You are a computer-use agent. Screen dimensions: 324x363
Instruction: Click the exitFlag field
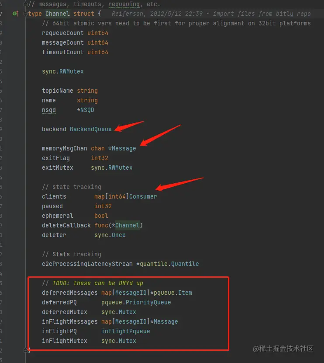[x=56, y=158]
